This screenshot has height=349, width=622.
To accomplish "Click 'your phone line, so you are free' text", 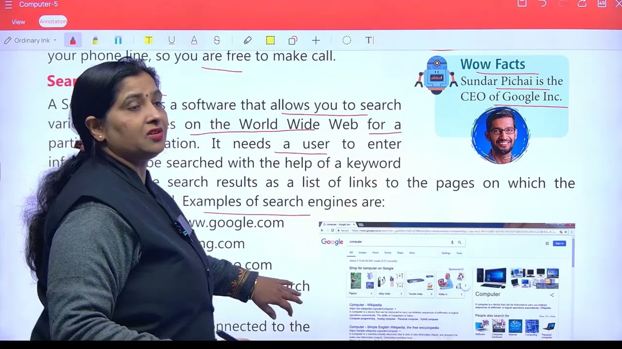I will coord(150,56).
